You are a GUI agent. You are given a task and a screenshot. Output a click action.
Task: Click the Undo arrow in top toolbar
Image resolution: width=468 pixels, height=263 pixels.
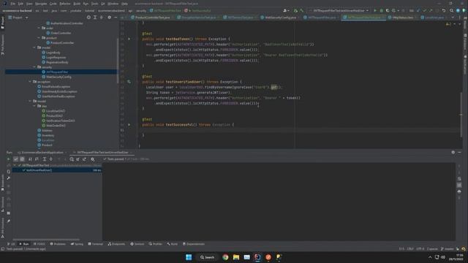click(x=444, y=10)
